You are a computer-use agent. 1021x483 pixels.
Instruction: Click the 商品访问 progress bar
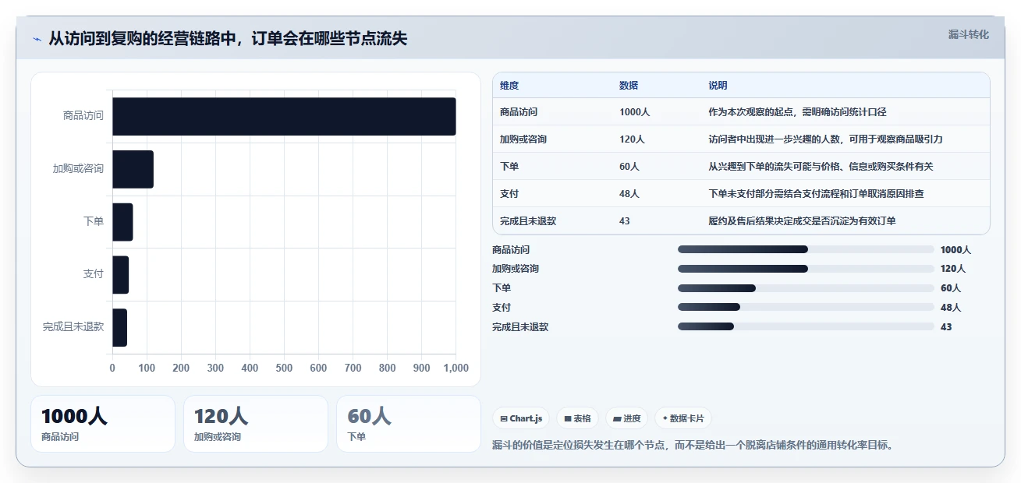pyautogui.click(x=806, y=249)
